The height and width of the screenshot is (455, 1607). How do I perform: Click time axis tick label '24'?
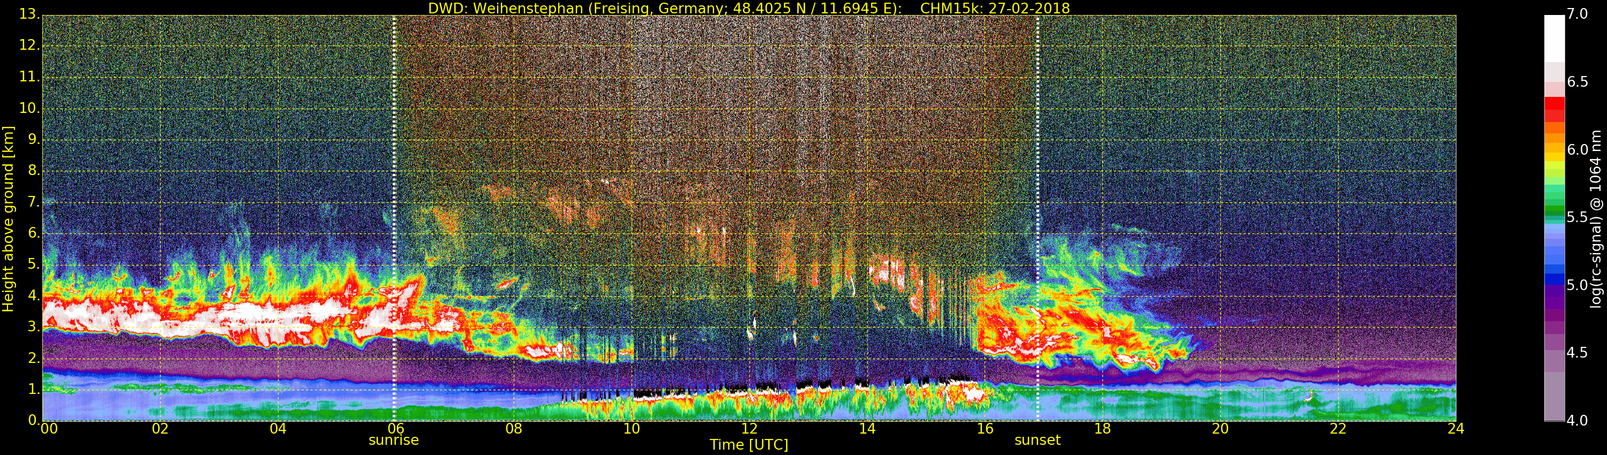[1456, 429]
